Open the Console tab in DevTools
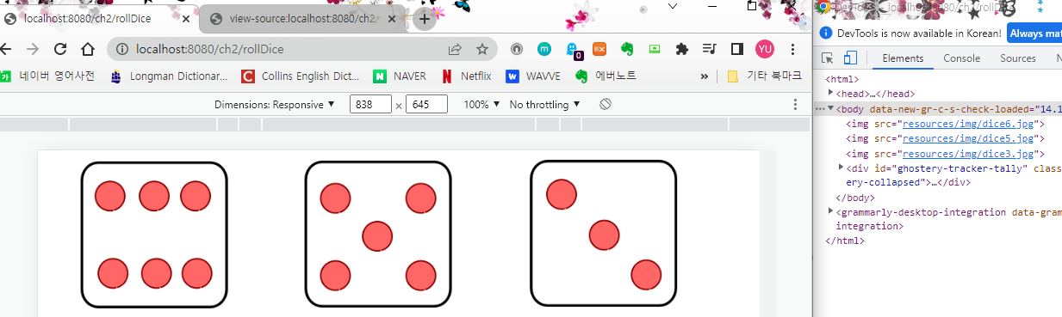Viewport: 1062px width, 317px height. point(961,58)
